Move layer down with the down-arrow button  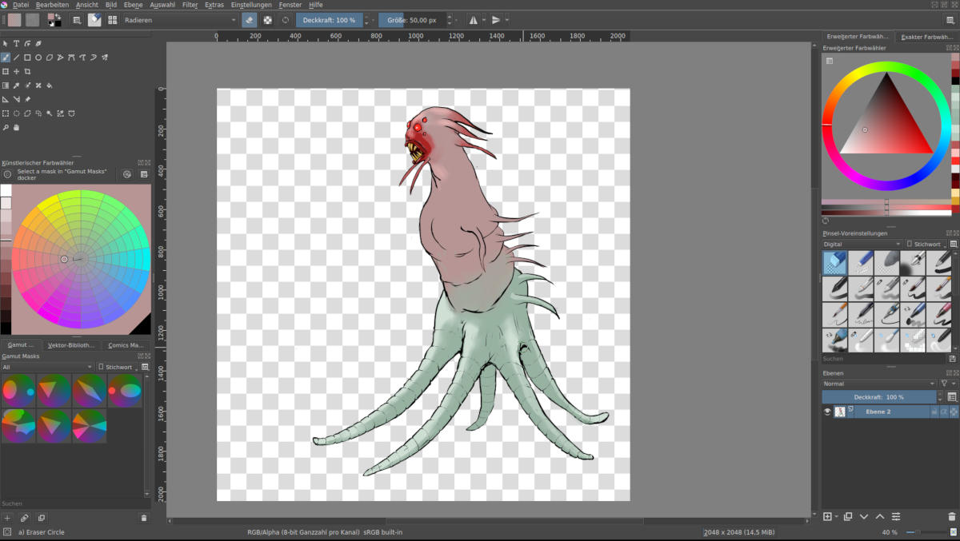pos(864,517)
